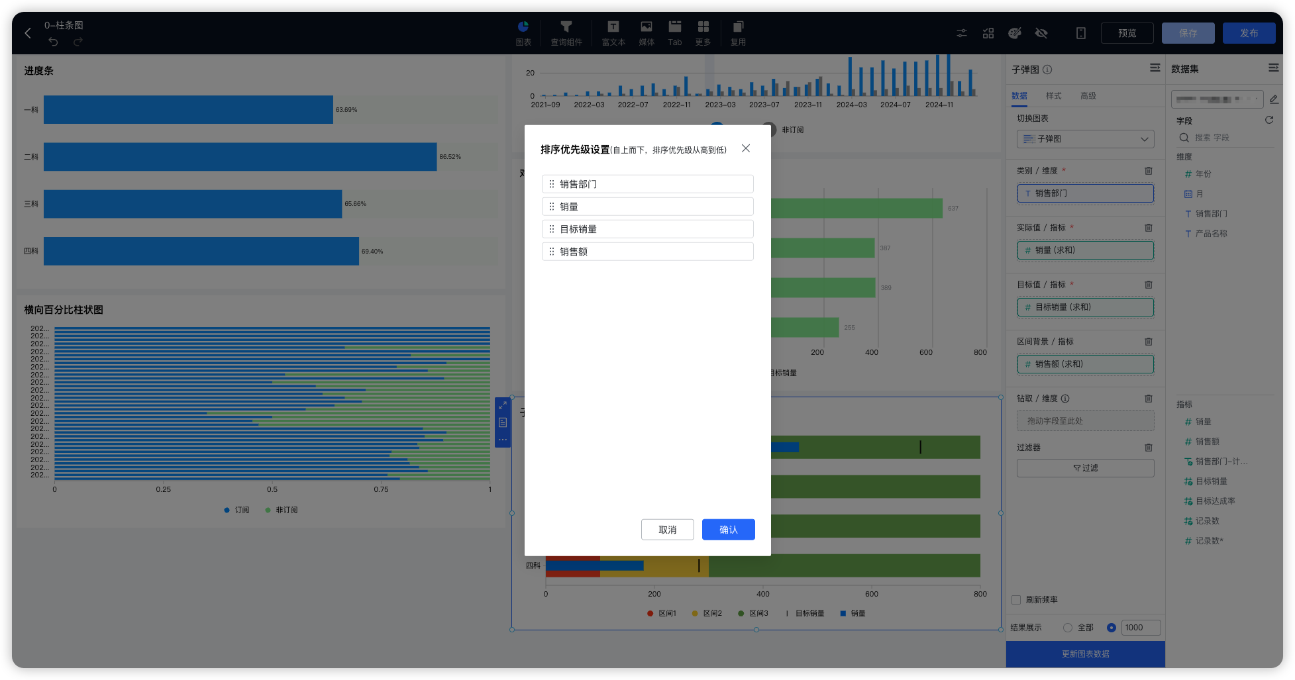Click drag handle of 销量 row

[x=552, y=207]
